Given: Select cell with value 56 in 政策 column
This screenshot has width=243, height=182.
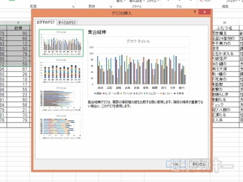Looking at the screenshot, I should pos(18,105).
